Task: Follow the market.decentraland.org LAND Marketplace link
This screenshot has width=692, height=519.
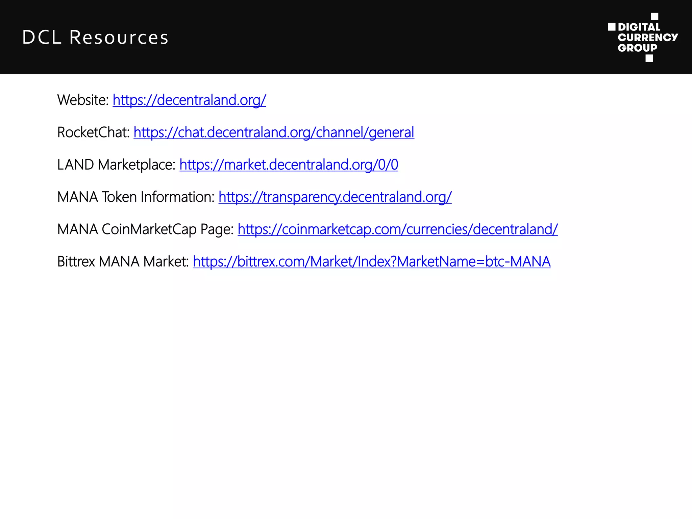Action: coord(289,165)
